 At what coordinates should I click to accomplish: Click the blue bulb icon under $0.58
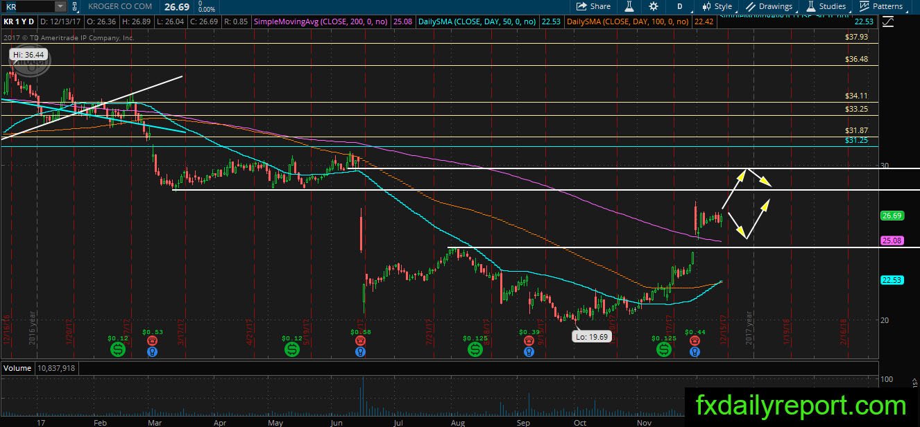[x=360, y=352]
